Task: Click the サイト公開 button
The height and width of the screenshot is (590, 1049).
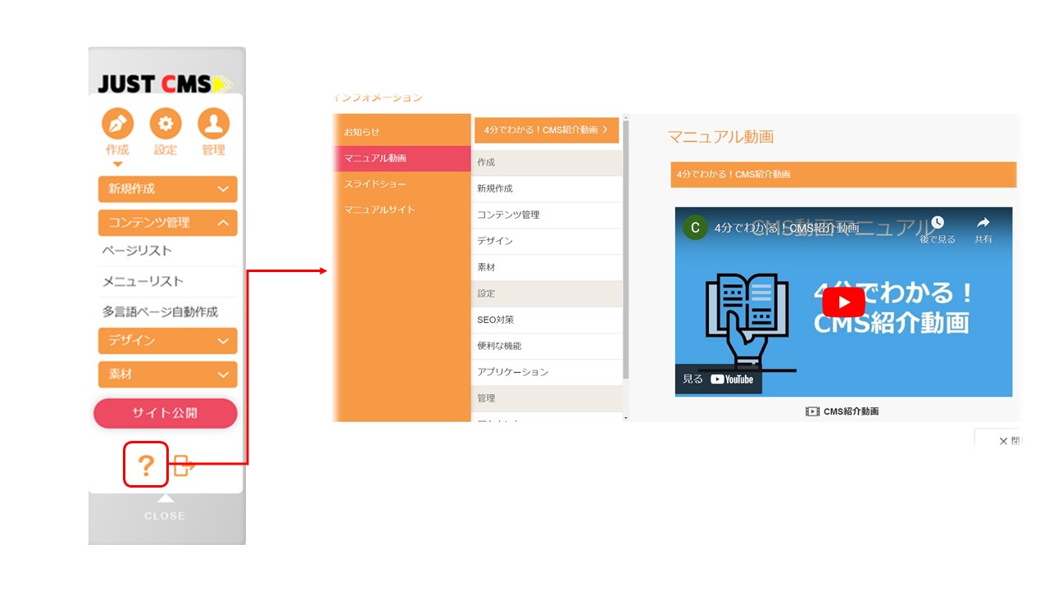Action: click(x=166, y=413)
